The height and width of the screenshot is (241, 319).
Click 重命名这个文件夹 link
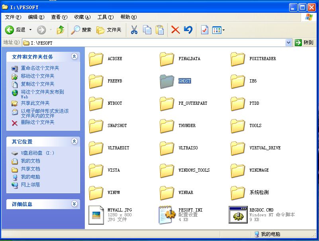pyautogui.click(x=40, y=68)
